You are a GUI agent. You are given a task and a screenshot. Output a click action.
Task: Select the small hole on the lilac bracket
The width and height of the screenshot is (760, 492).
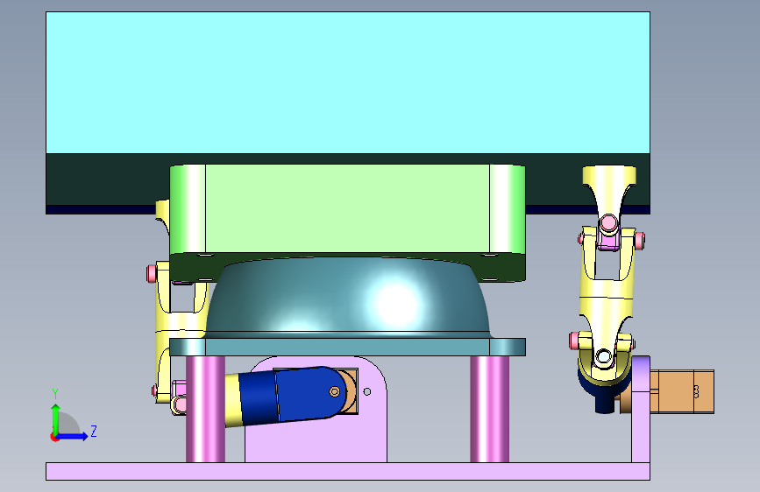pyautogui.click(x=367, y=391)
